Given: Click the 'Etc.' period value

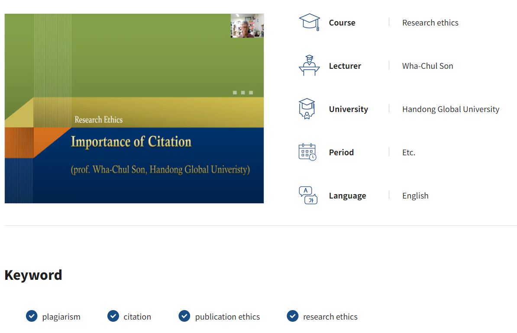Looking at the screenshot, I should point(408,152).
